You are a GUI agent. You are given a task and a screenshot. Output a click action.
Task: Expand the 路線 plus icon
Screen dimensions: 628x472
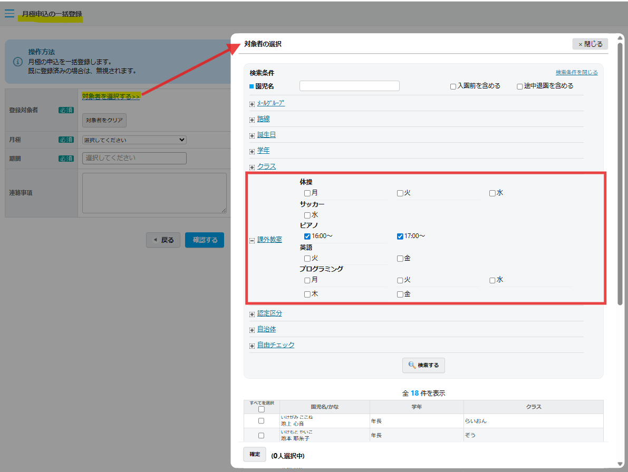coord(252,120)
